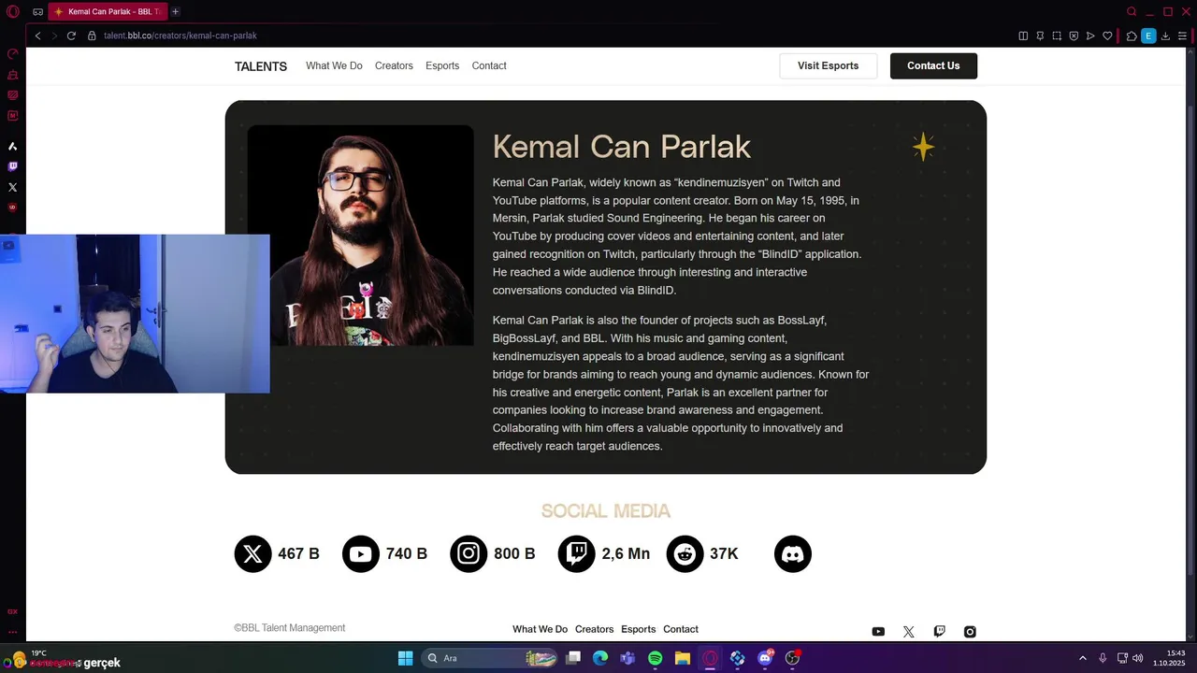Open the Windows Start menu
The width and height of the screenshot is (1197, 673).
pyautogui.click(x=405, y=658)
